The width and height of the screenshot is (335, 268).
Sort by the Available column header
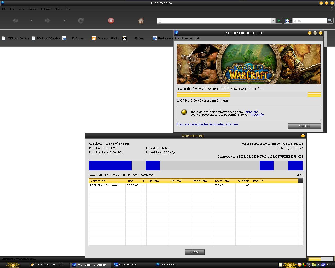pos(243,181)
